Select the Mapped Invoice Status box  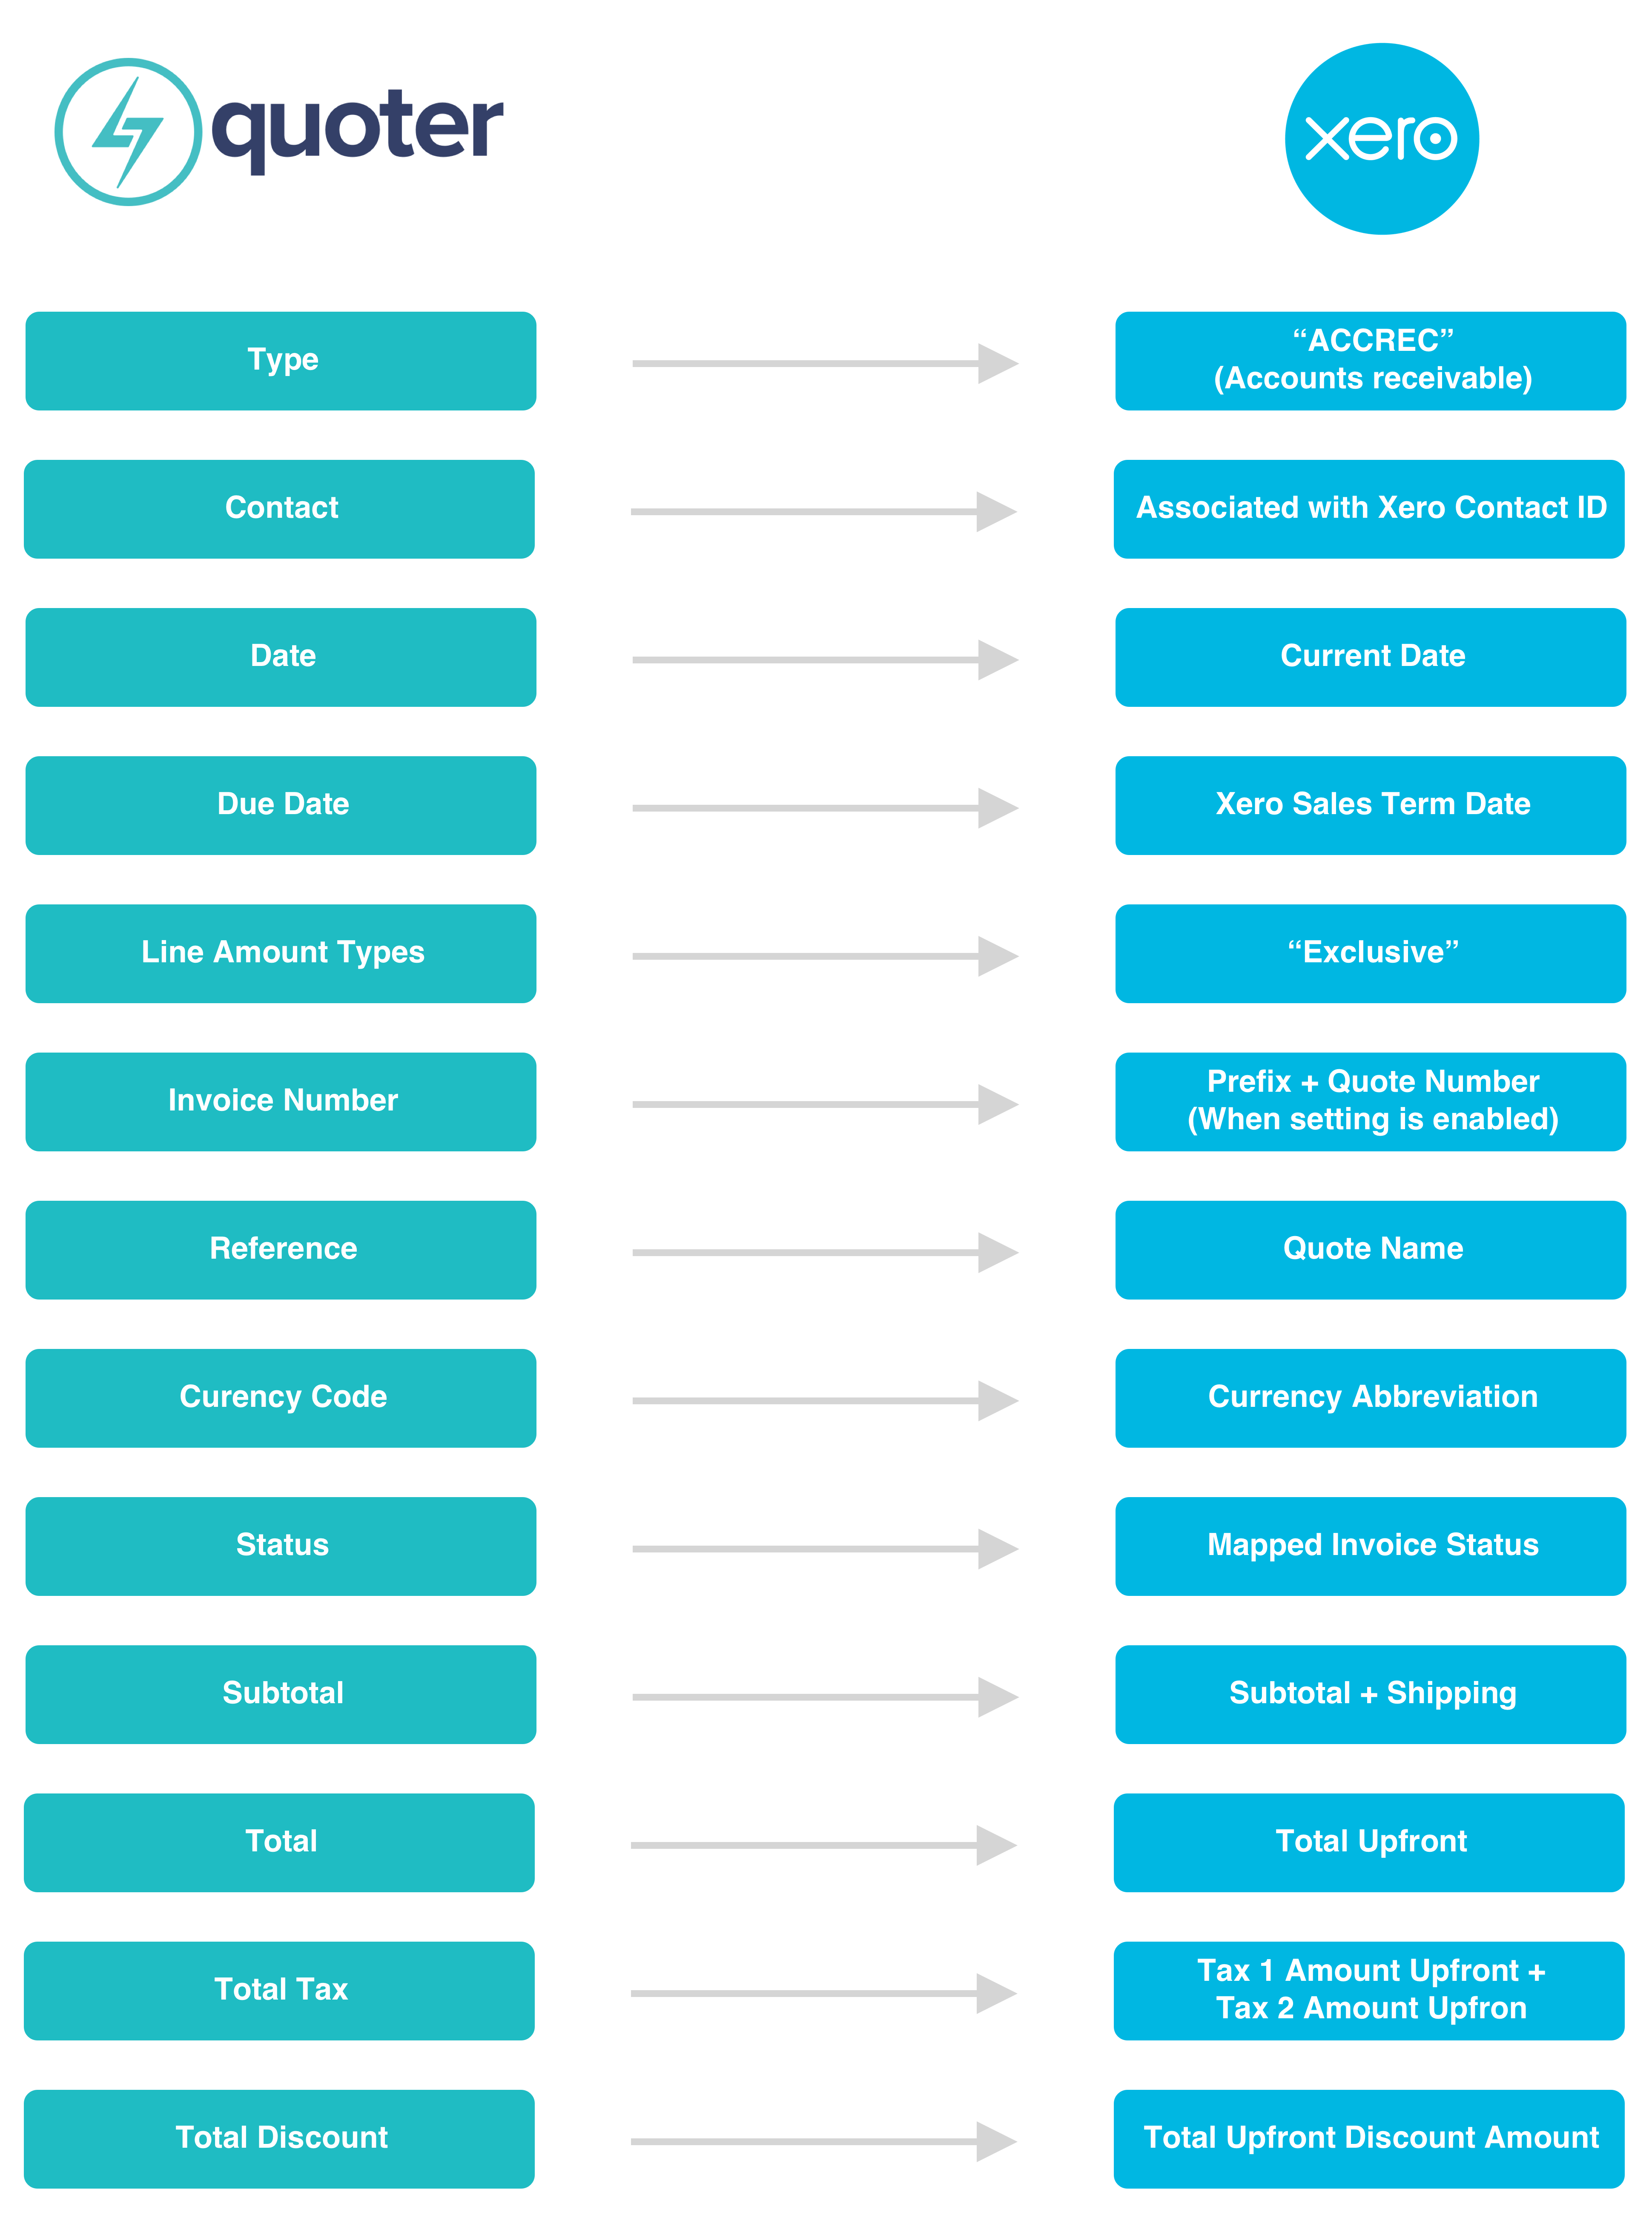[1370, 1546]
